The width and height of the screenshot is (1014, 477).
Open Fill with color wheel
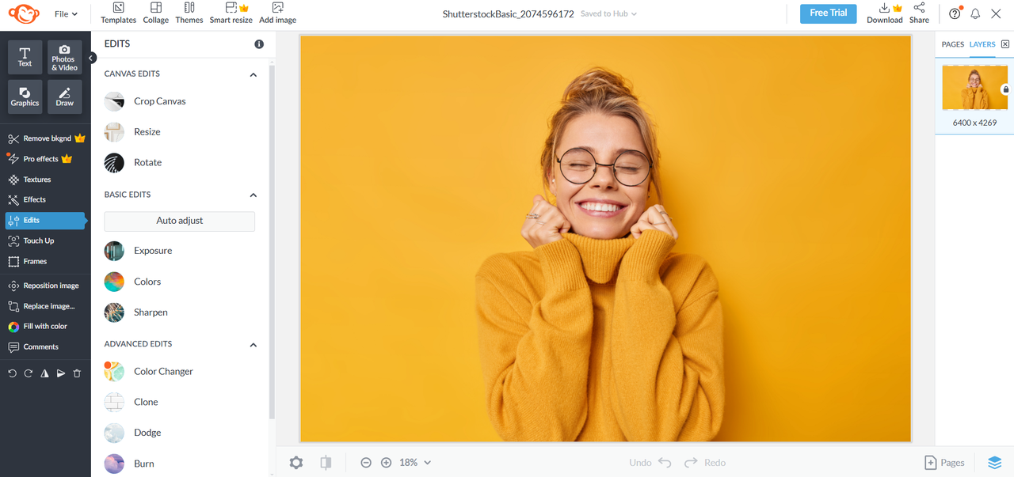point(13,327)
